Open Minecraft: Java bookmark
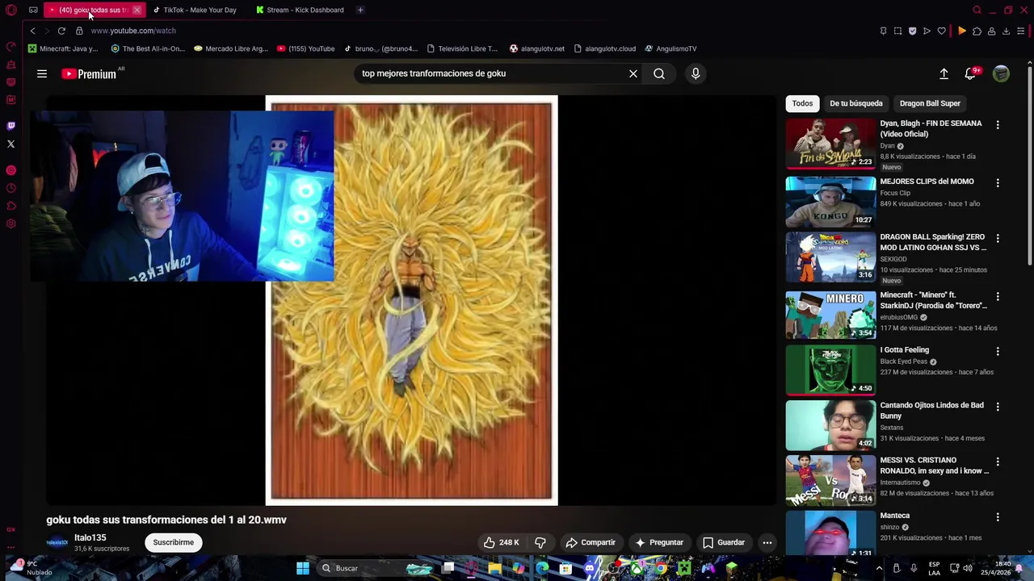1034x581 pixels. (x=63, y=48)
